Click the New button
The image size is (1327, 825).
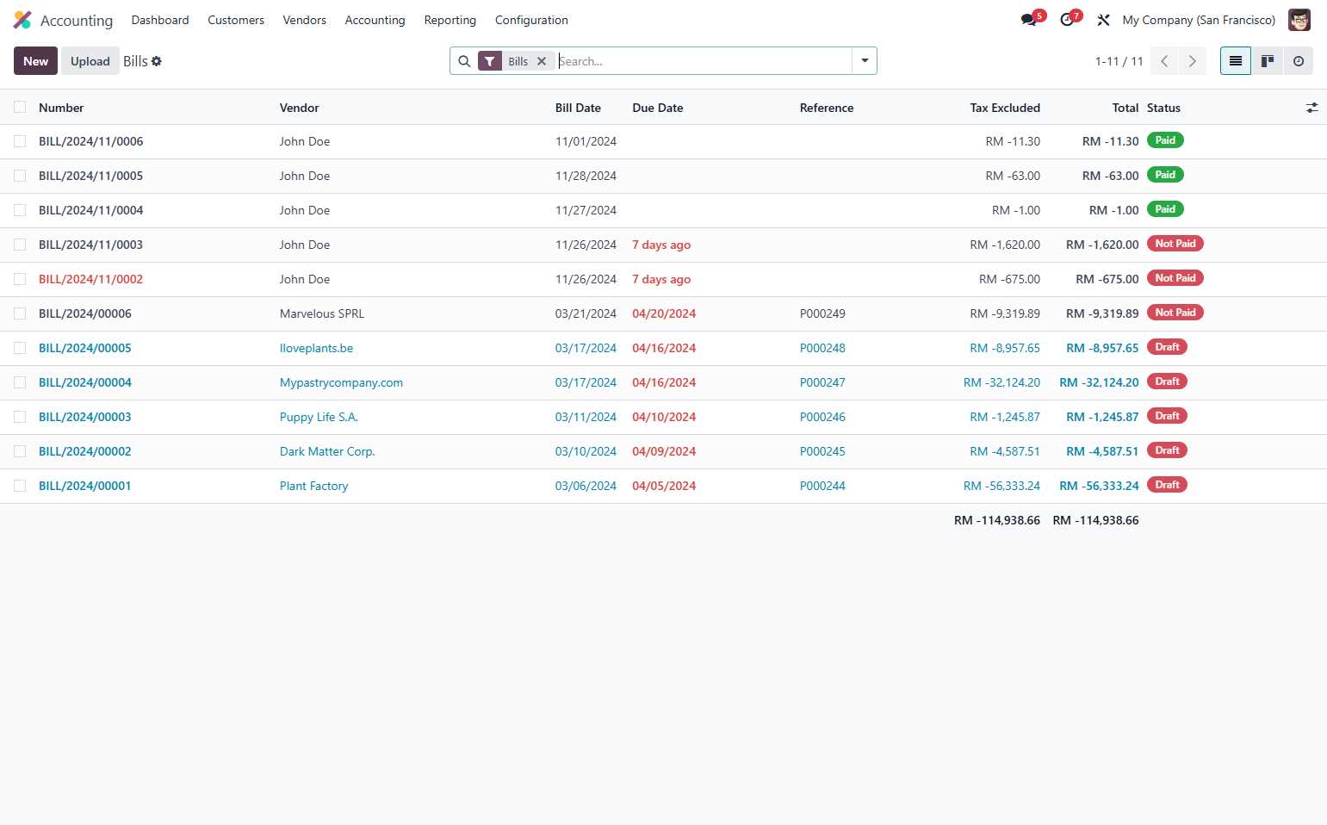point(36,61)
